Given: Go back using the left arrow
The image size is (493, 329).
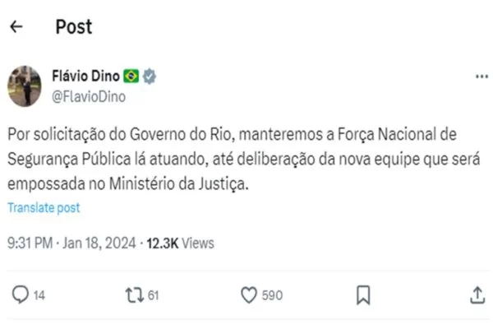Looking at the screenshot, I should [x=16, y=27].
